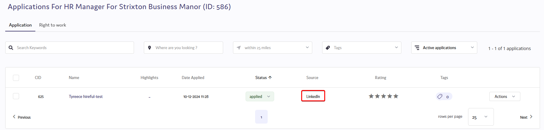544x130 pixels.
Task: Go to the Next page
Action: tap(526, 117)
